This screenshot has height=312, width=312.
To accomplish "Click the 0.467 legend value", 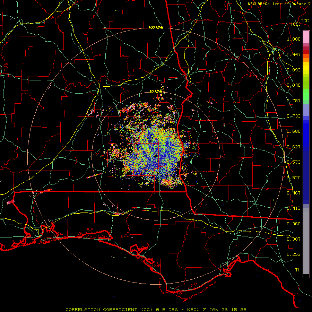I will 294,193.
